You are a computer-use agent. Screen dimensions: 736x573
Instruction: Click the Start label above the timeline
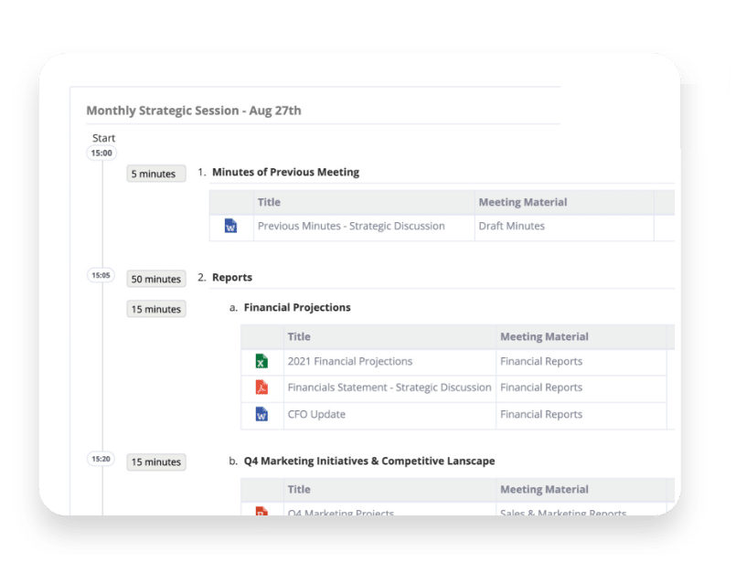click(103, 138)
